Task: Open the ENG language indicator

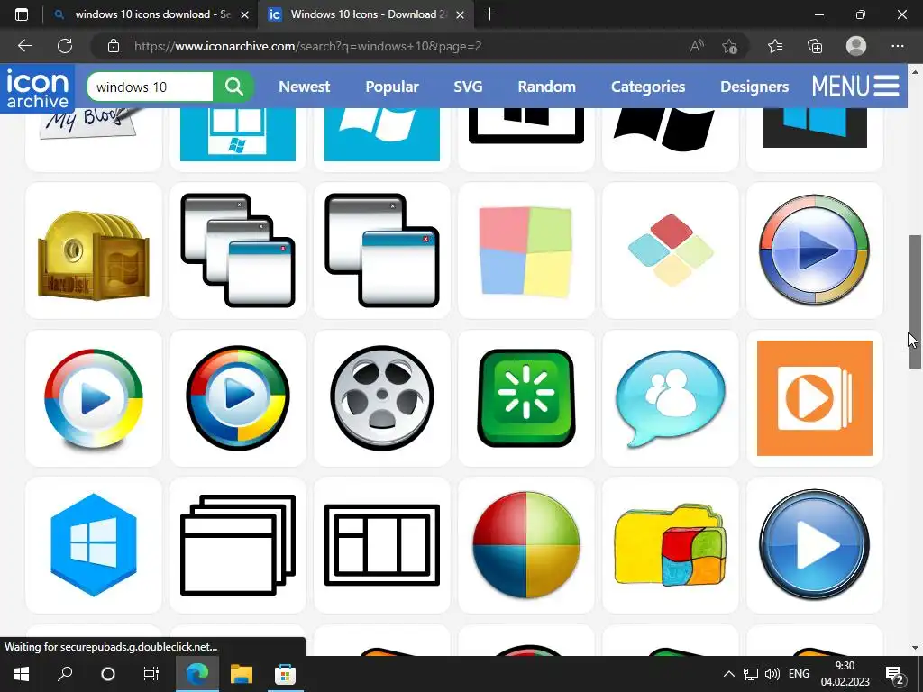Action: pos(799,674)
